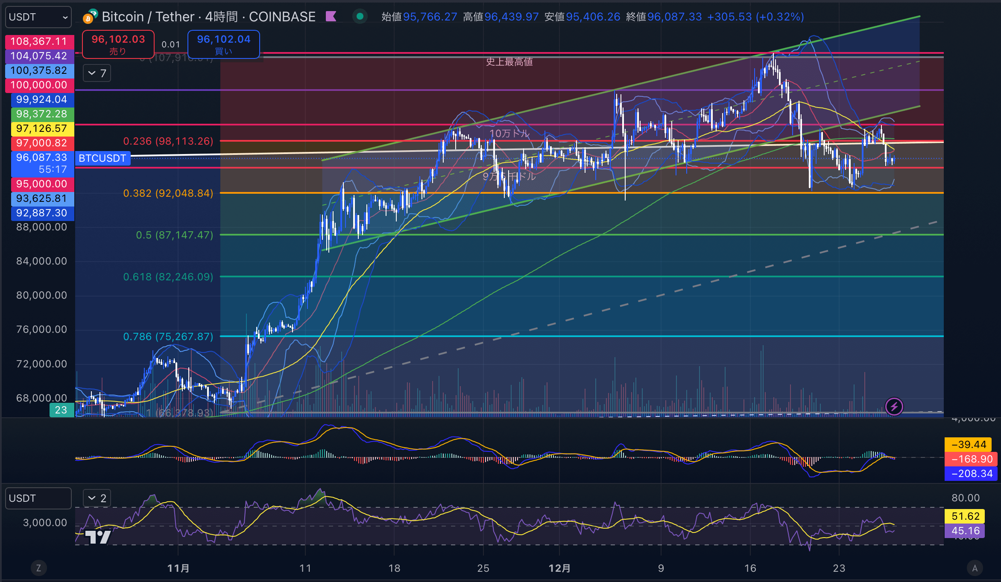Viewport: 1001px width, 582px height.
Task: Click the 95,000.00 red price label
Action: click(42, 184)
